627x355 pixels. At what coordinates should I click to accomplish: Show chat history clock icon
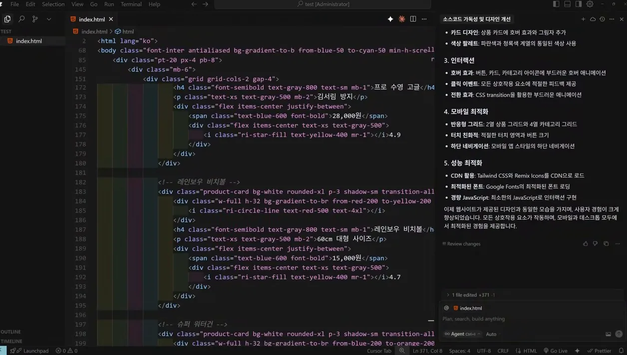[x=602, y=19]
